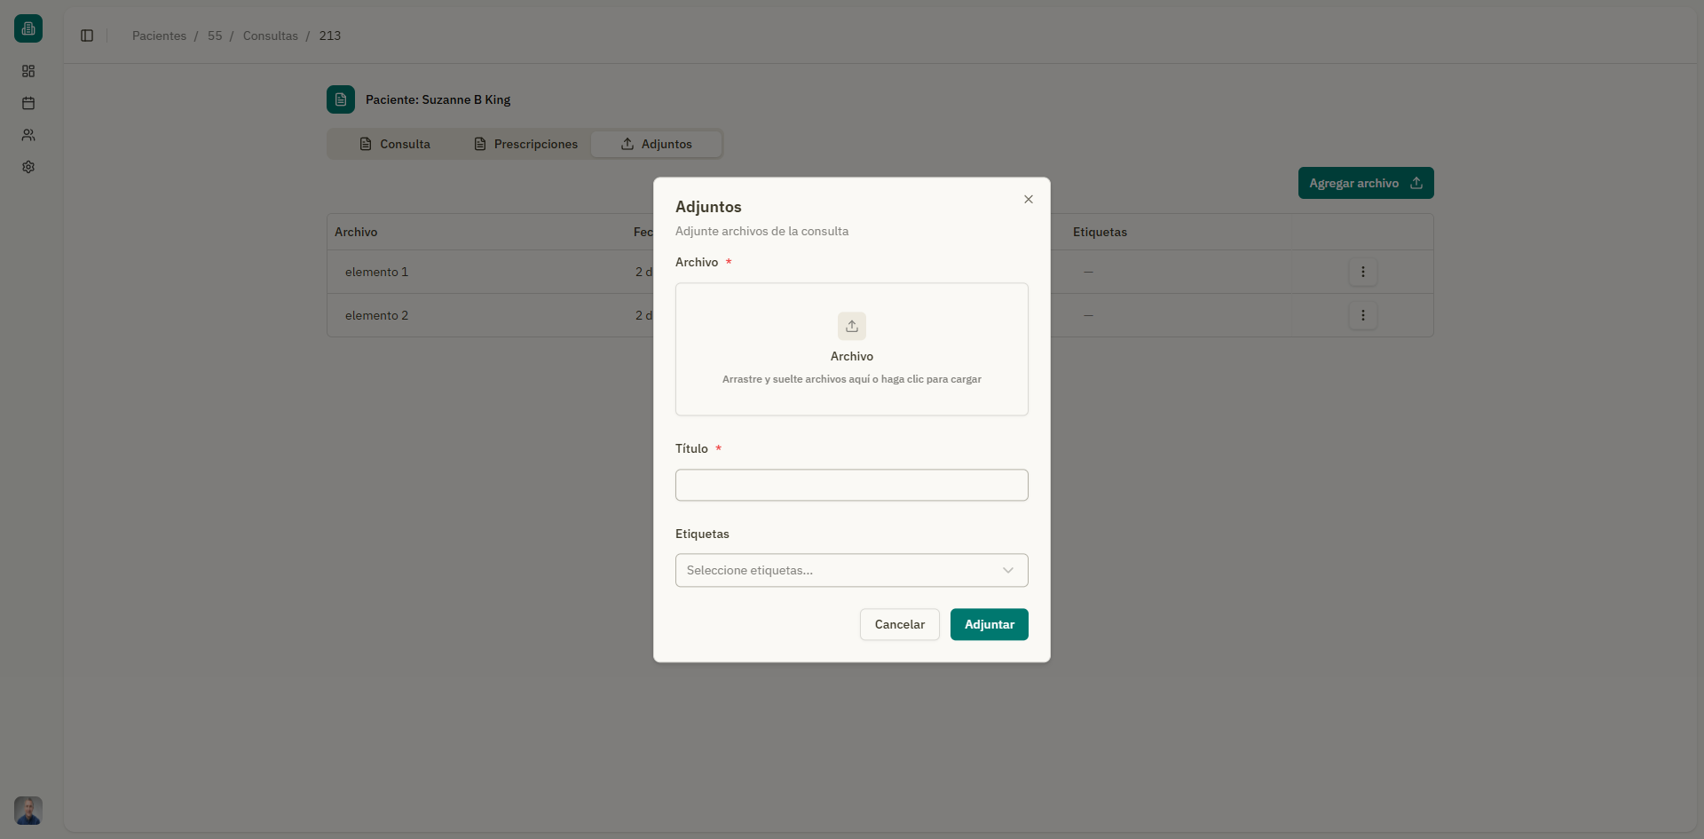
Task: Expand the Seleccione etiquetas dropdown
Action: pyautogui.click(x=851, y=570)
